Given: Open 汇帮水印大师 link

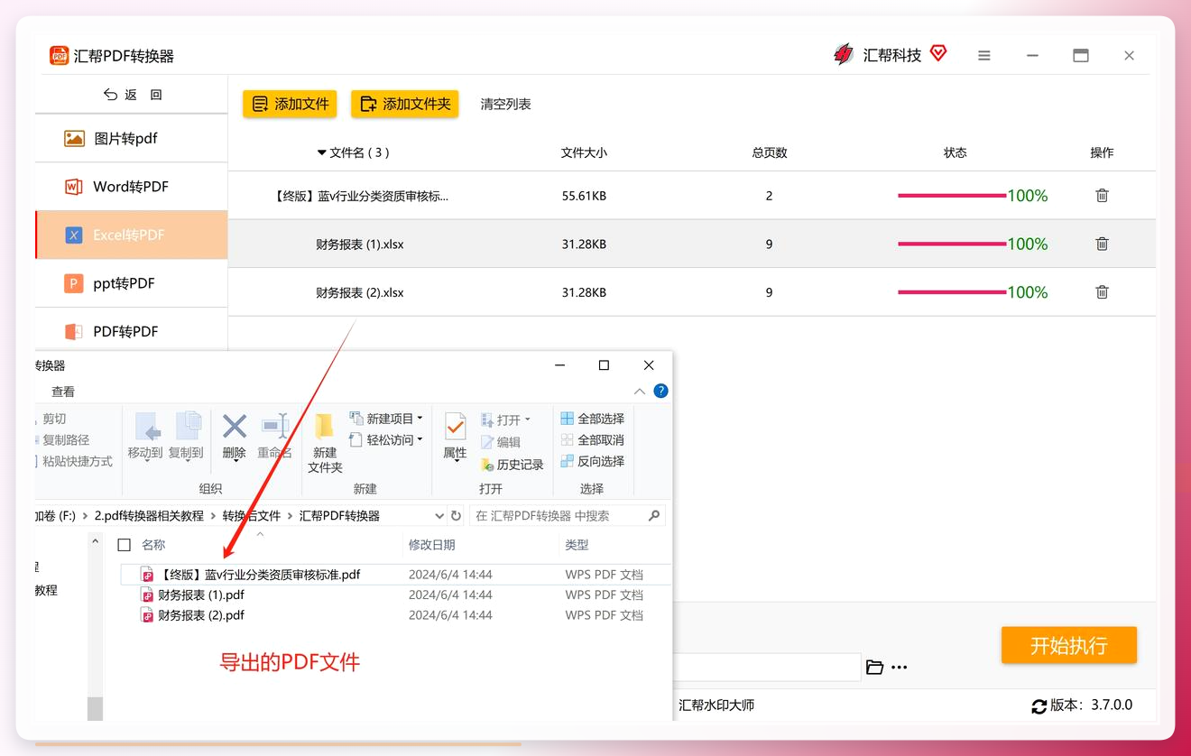Looking at the screenshot, I should click(x=716, y=705).
